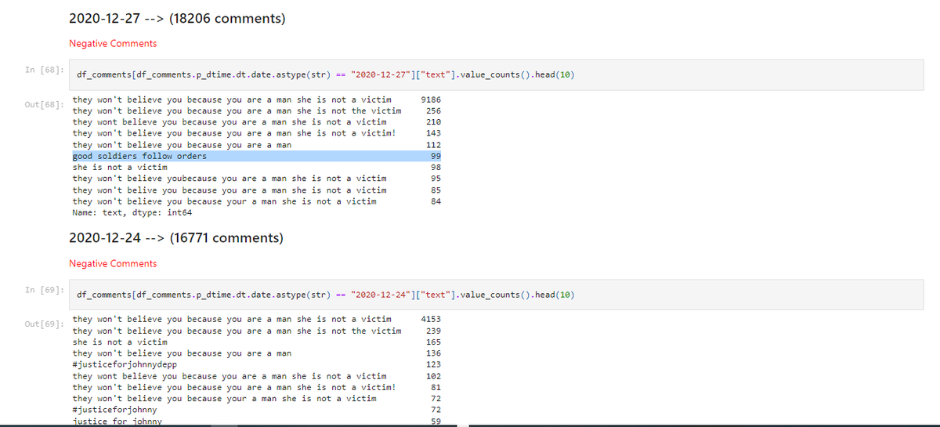Click the 'Out[68]:' prompt label
The height and width of the screenshot is (427, 940).
point(44,105)
